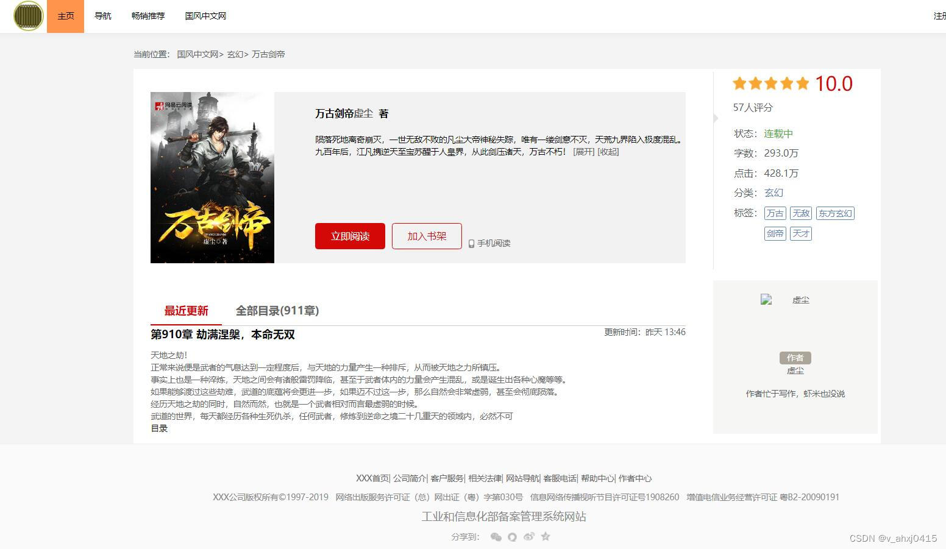Open the 畅销推荐 menu item
946x549 pixels.
click(x=148, y=16)
